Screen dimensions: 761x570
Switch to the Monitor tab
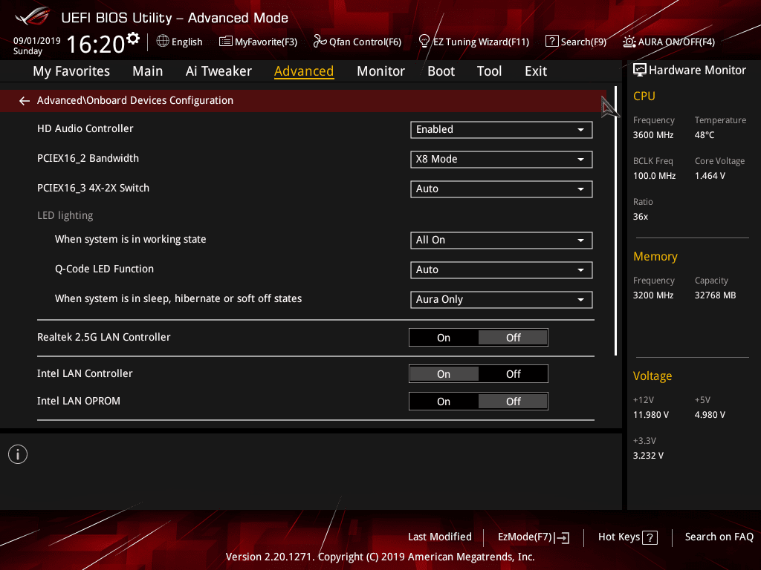380,71
